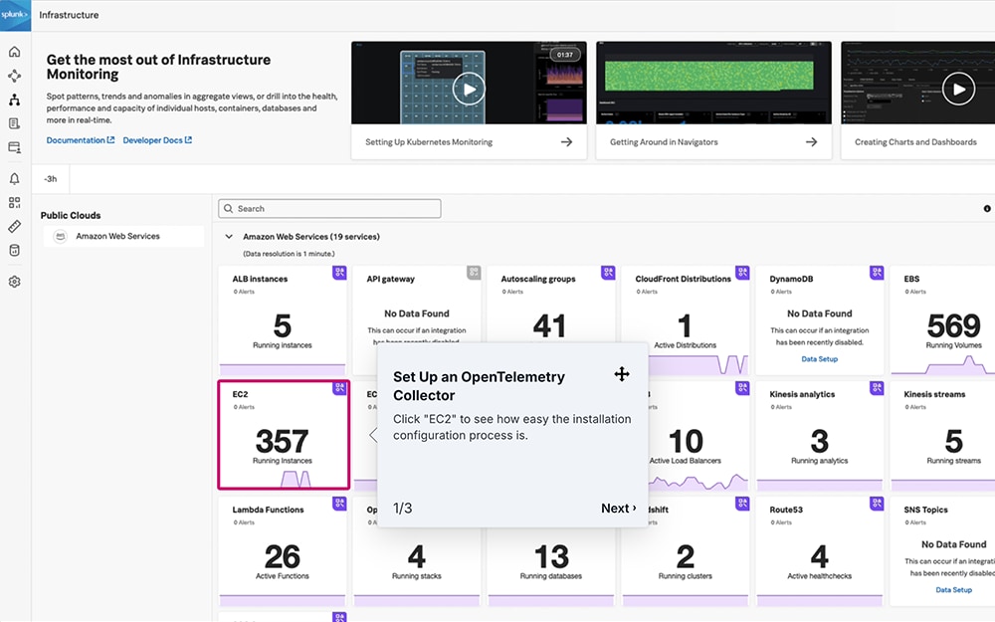This screenshot has height=622, width=995.
Task: Open the EC2 357 Running Instances card
Action: [x=284, y=435]
